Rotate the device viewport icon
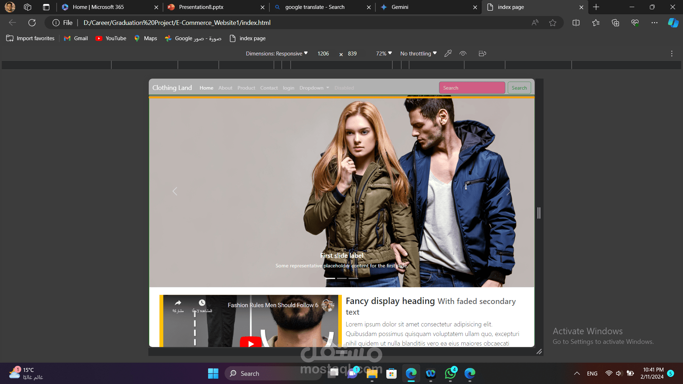The image size is (683, 384). 482,54
